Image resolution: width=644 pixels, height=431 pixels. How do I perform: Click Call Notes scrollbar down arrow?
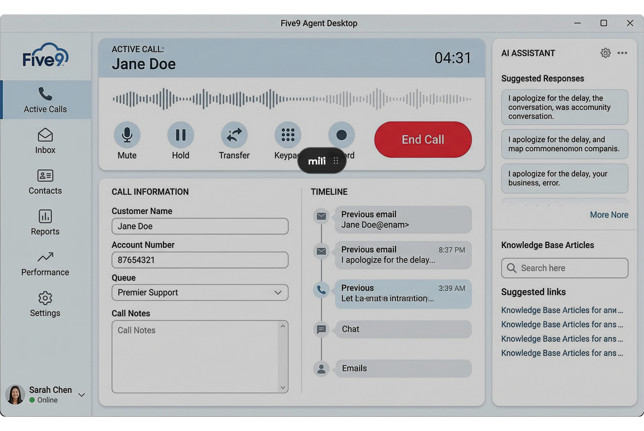tap(283, 387)
